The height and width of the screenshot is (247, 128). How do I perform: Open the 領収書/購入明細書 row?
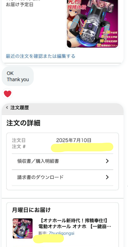[62, 161]
